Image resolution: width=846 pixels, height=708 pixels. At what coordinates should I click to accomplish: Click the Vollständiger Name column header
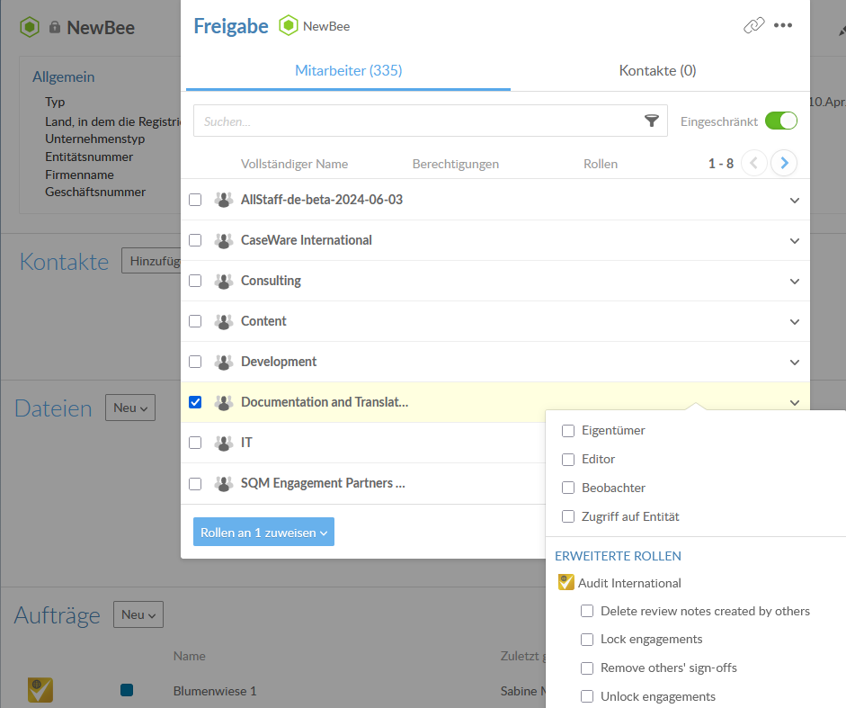pos(294,164)
